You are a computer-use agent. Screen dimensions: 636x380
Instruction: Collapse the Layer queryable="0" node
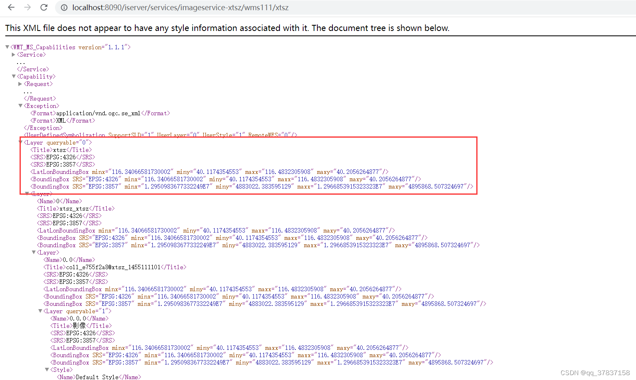(20, 143)
